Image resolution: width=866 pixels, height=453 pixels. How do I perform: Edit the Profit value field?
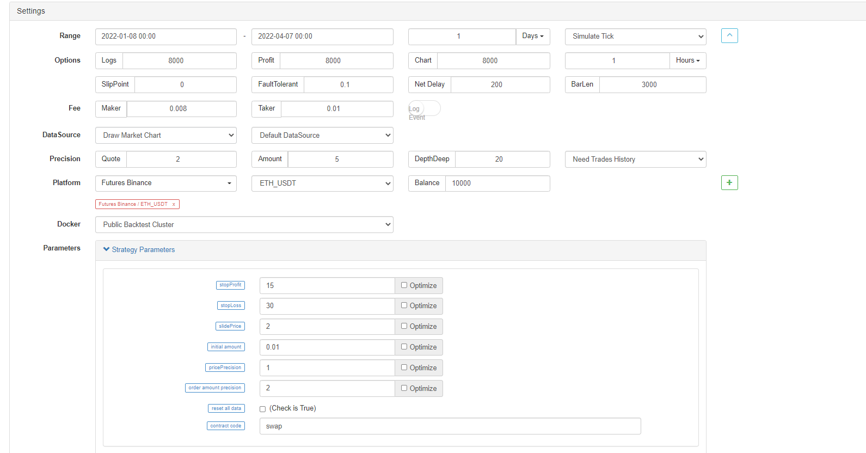(336, 60)
